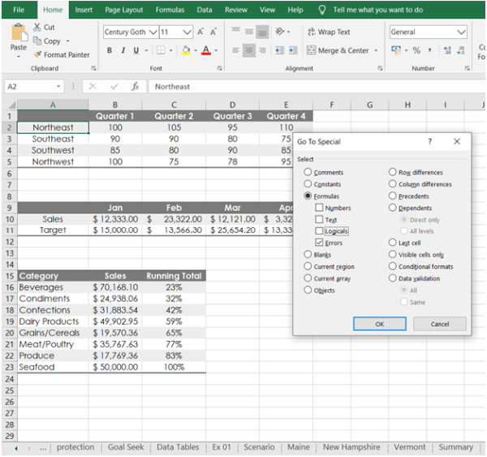Enable the Numbers checkbox
This screenshot has height=457, width=487.
click(x=320, y=208)
